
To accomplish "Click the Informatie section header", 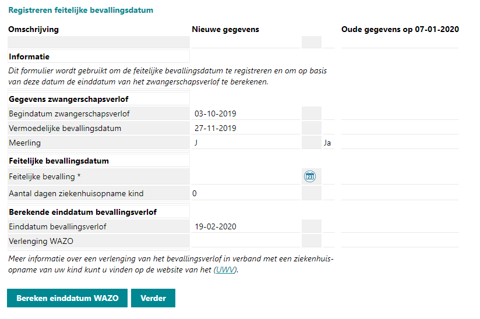I will click(x=29, y=56).
